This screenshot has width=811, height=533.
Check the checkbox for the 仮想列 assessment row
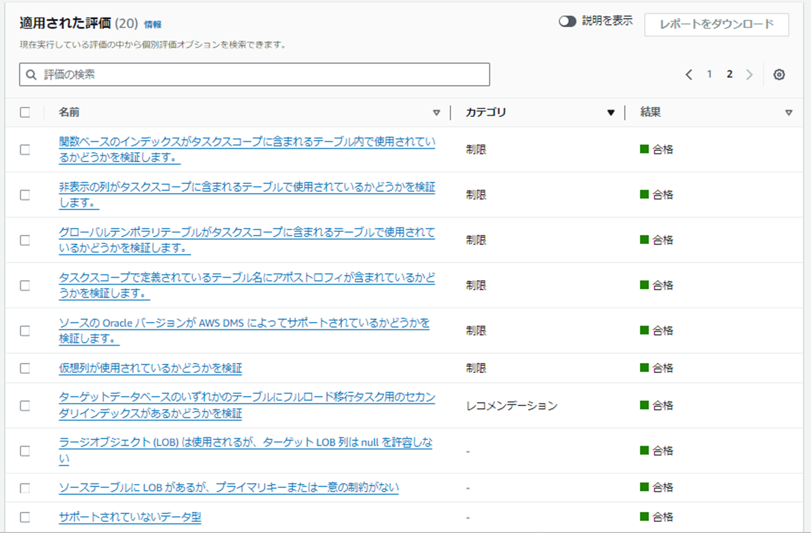[25, 368]
